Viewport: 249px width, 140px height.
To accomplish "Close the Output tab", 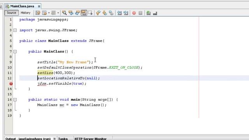I will click(54, 138).
